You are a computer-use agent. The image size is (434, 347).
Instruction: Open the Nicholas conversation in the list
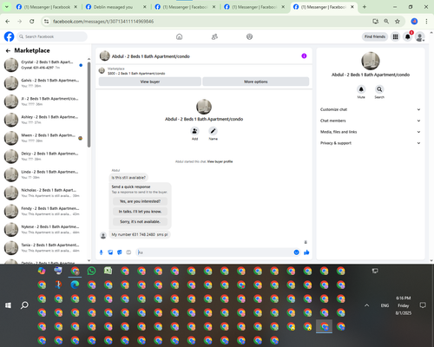pyautogui.click(x=43, y=193)
